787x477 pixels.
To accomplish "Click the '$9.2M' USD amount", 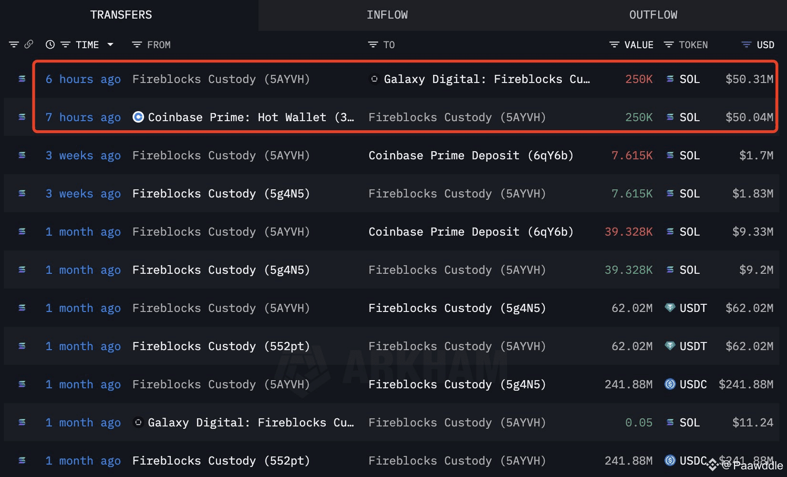I will click(756, 270).
